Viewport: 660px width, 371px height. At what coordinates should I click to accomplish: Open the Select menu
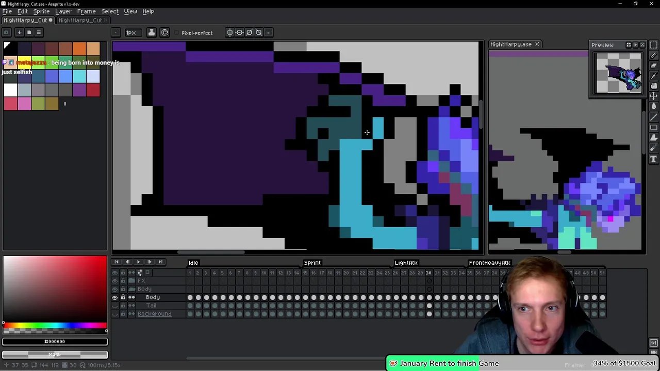click(110, 11)
